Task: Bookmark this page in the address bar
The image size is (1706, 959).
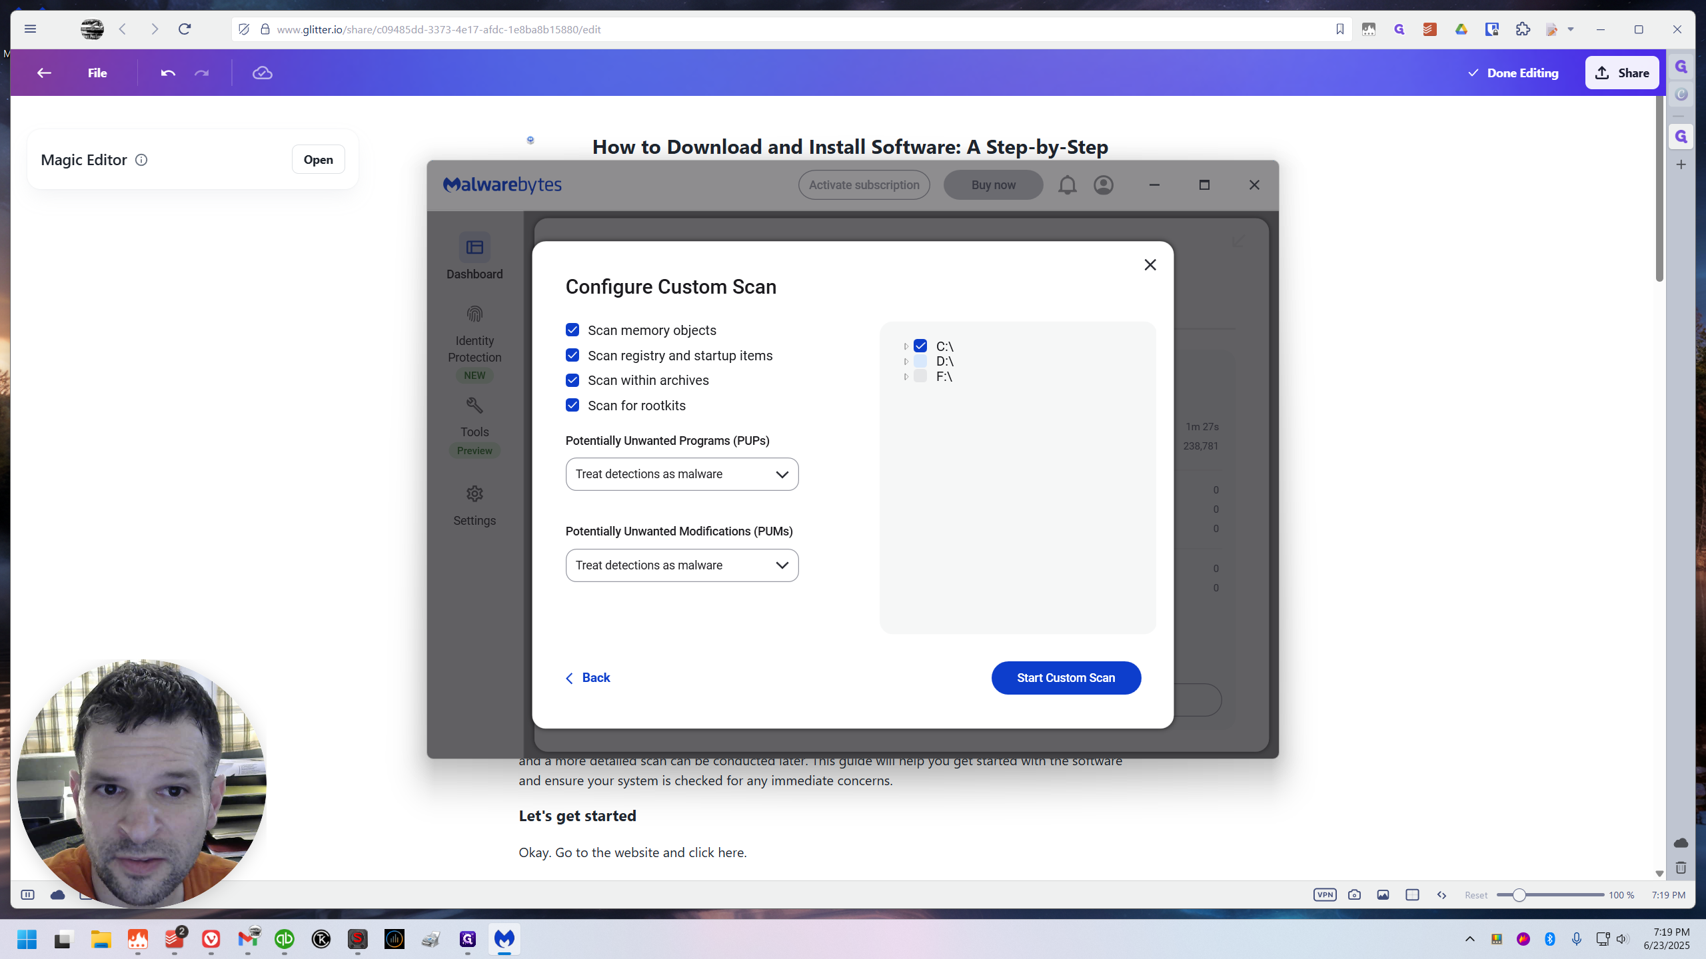Action: click(x=1339, y=29)
